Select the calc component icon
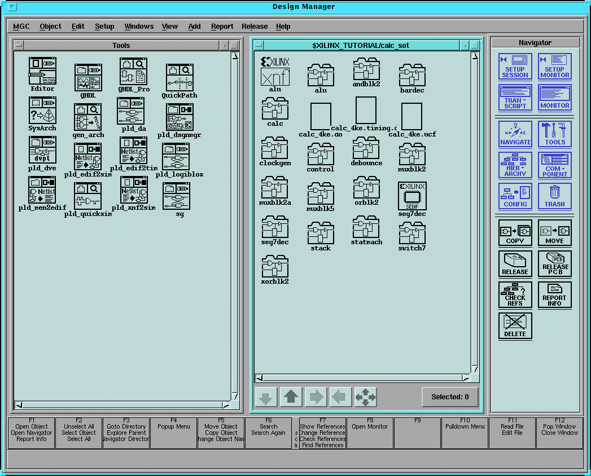591x476 pixels. pos(275,108)
